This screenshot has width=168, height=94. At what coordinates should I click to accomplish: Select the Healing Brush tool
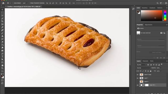pyautogui.click(x=2, y=30)
